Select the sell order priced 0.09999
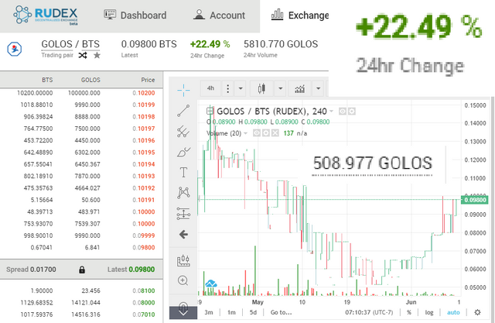The height and width of the screenshot is (323, 495). [x=81, y=235]
